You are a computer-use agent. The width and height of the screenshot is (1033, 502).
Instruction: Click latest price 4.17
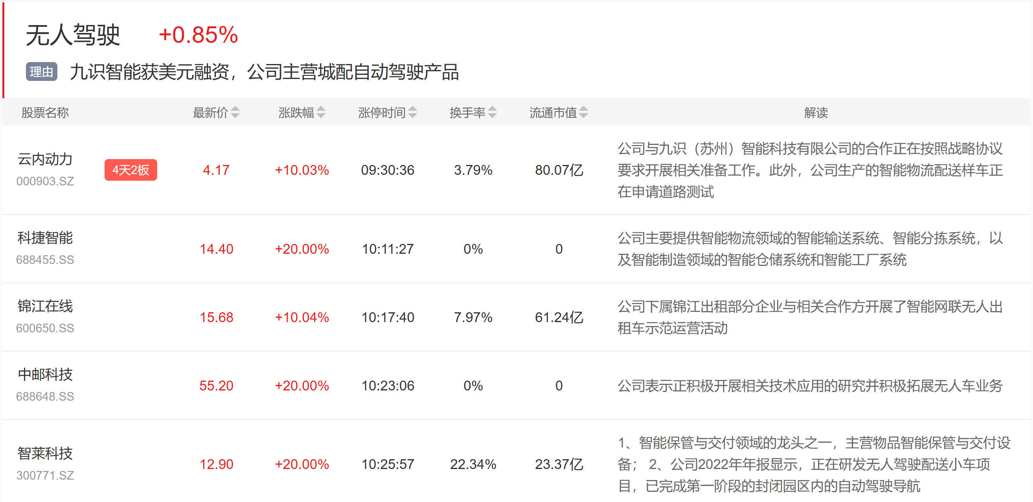point(216,170)
